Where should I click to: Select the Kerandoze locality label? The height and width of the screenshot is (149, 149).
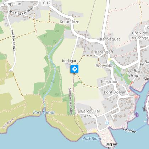(x=70, y=22)
